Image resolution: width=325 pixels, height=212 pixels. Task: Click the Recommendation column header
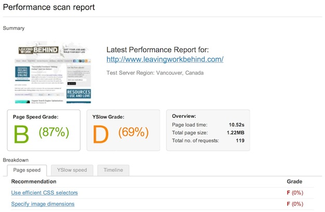[33, 181]
